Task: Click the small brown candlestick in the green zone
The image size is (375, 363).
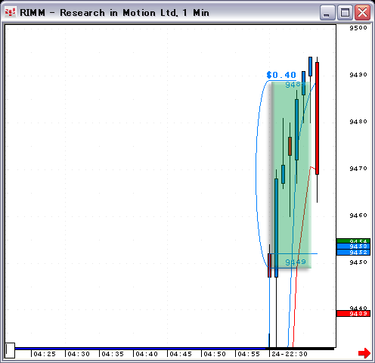Action: pos(290,146)
